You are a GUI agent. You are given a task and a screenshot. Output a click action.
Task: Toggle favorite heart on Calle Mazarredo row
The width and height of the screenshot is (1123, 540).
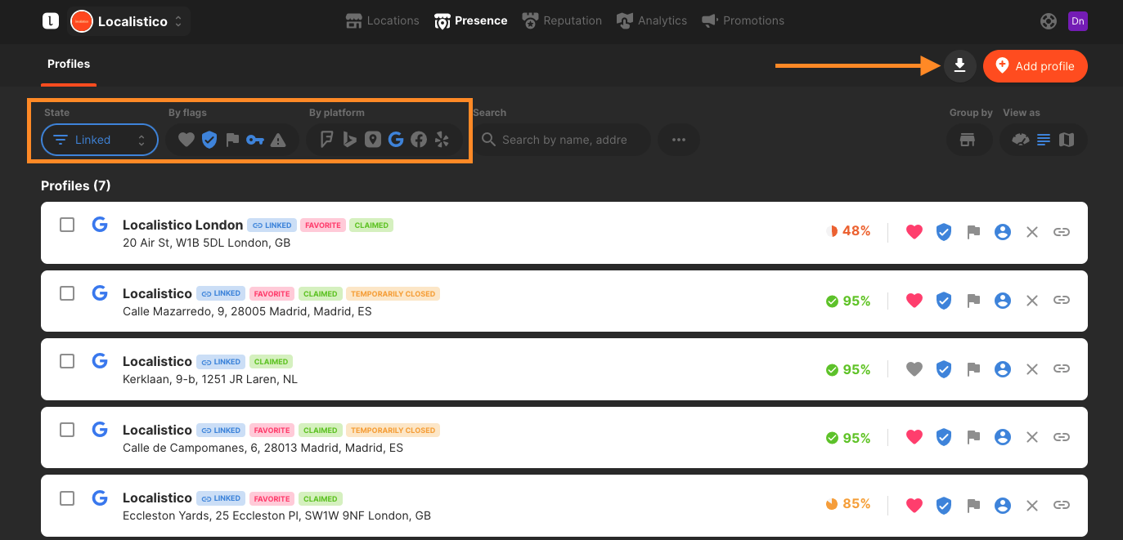pyautogui.click(x=914, y=301)
